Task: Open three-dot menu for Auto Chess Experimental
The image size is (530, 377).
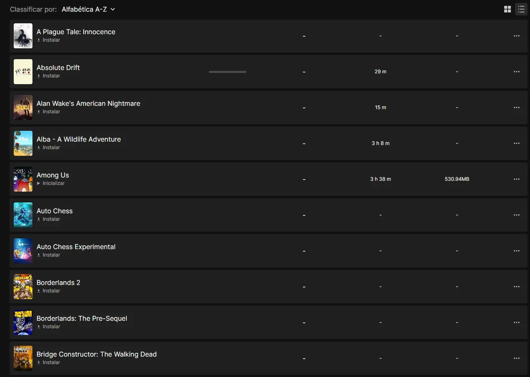Action: [x=517, y=251]
